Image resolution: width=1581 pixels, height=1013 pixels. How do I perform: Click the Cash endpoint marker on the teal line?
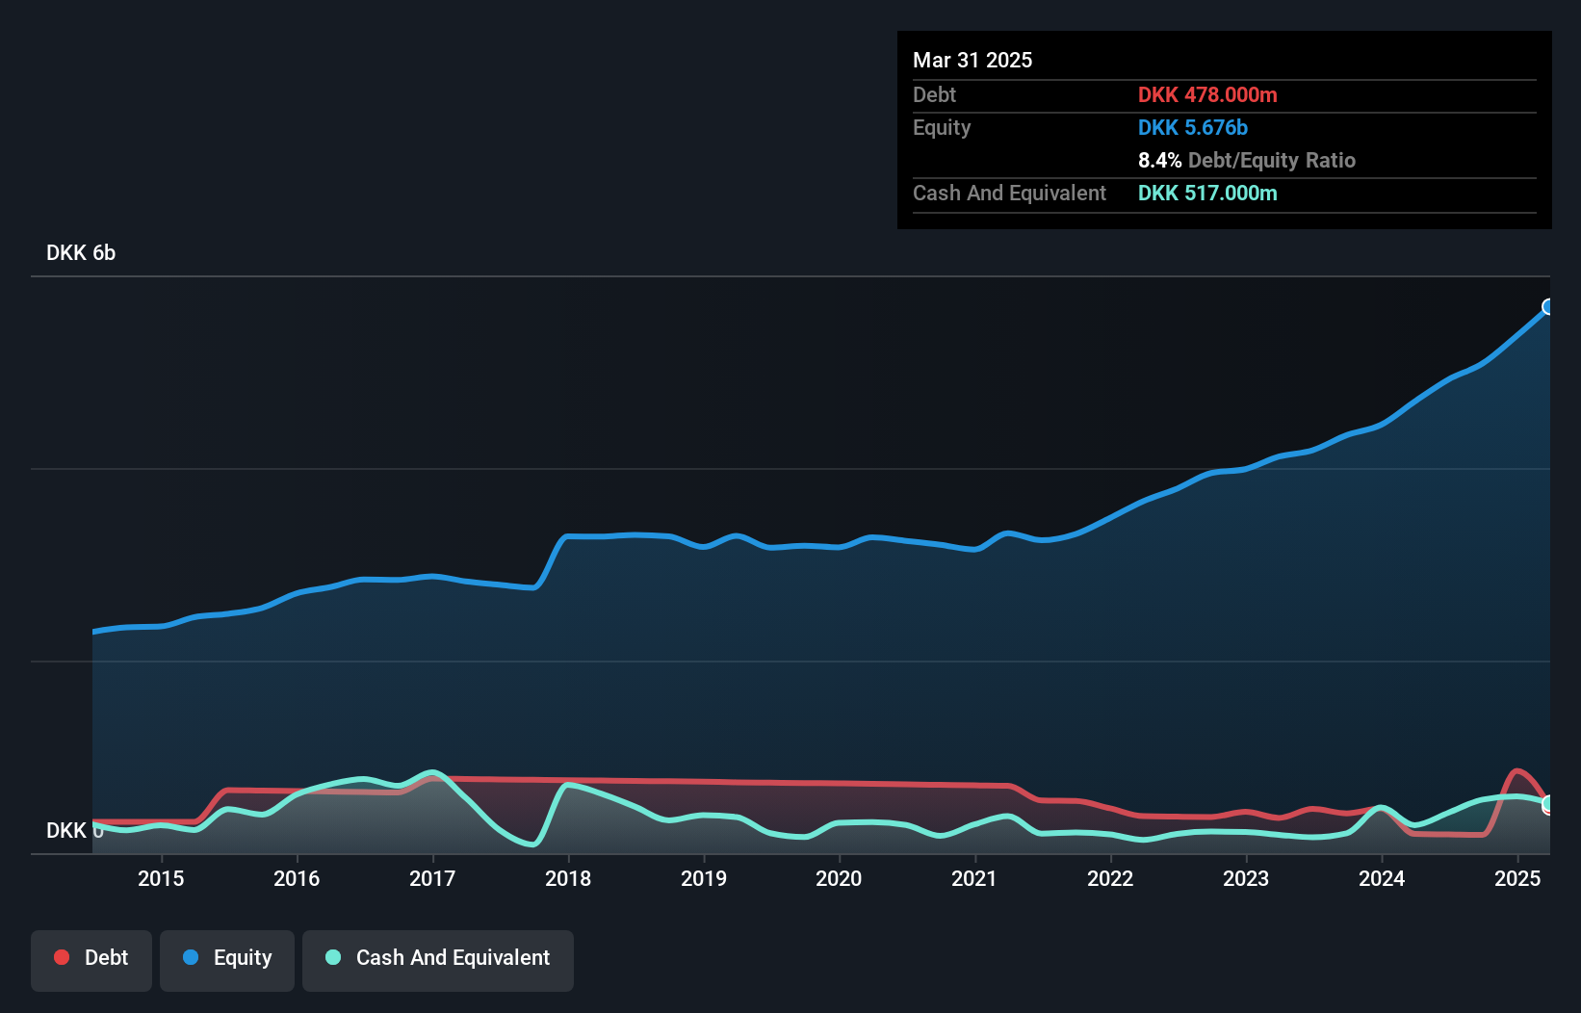coord(1548,803)
